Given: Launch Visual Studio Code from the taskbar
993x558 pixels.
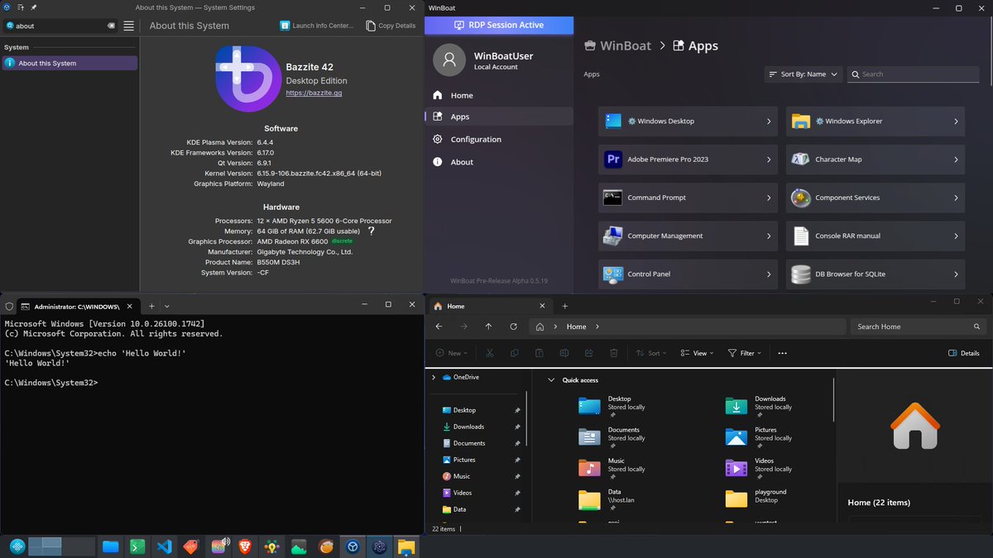Looking at the screenshot, I should click(165, 546).
